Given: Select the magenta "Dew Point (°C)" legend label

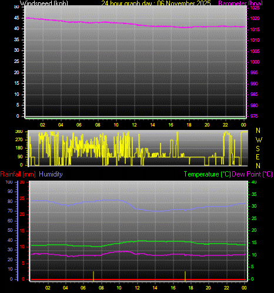Looking at the screenshot, I should click(252, 174).
